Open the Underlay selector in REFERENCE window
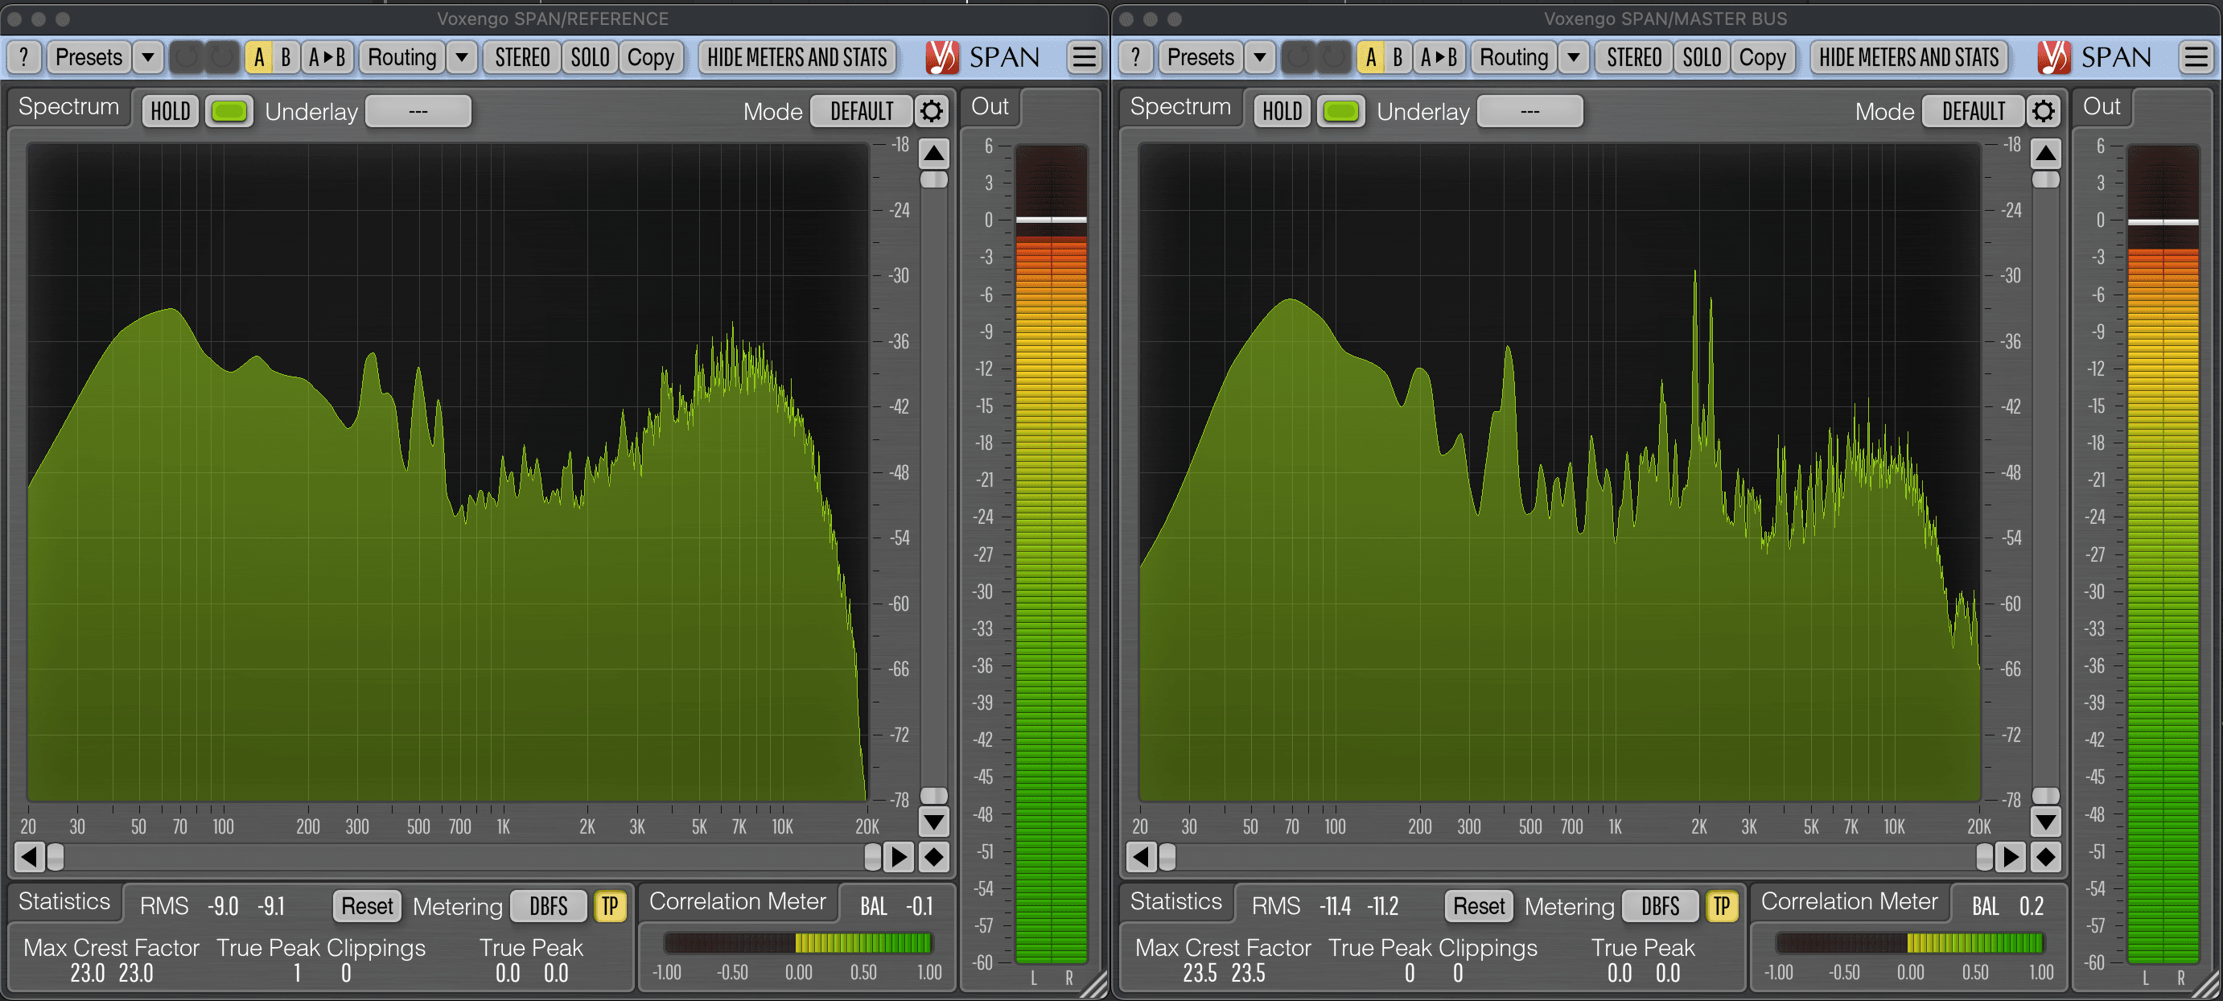 418,111
